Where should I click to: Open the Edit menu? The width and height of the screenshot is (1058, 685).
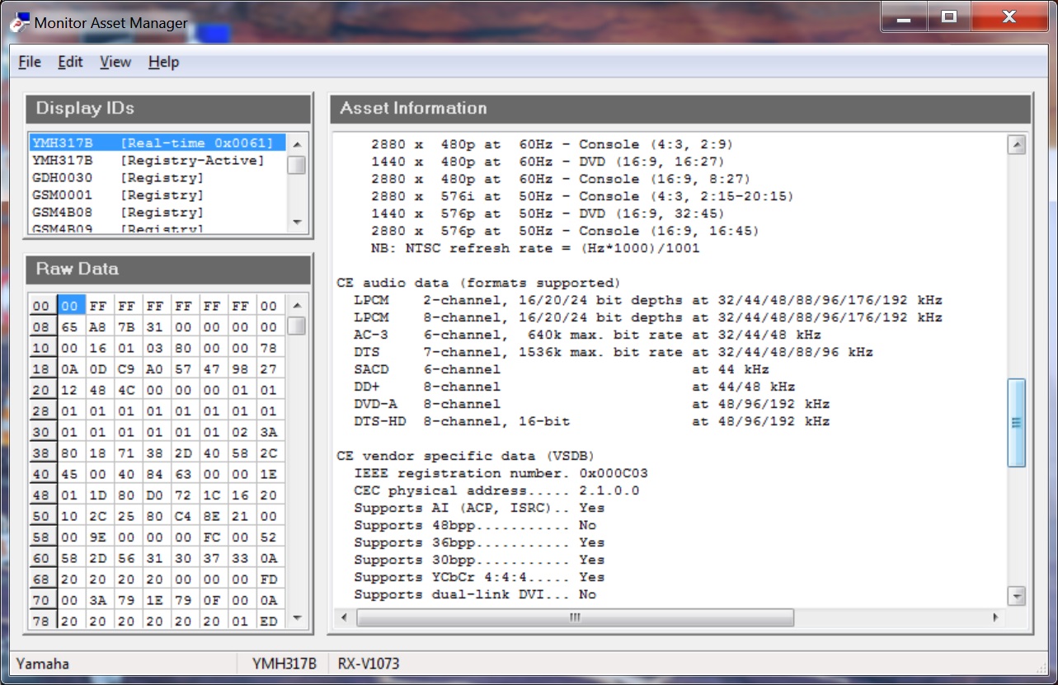(x=70, y=62)
